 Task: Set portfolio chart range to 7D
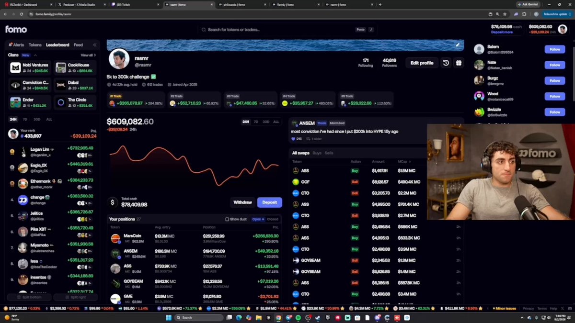tap(256, 122)
